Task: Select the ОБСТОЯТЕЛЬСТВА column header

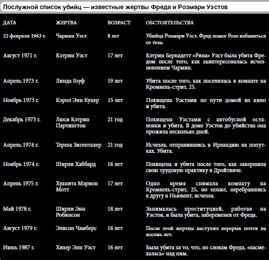Action: [x=170, y=23]
